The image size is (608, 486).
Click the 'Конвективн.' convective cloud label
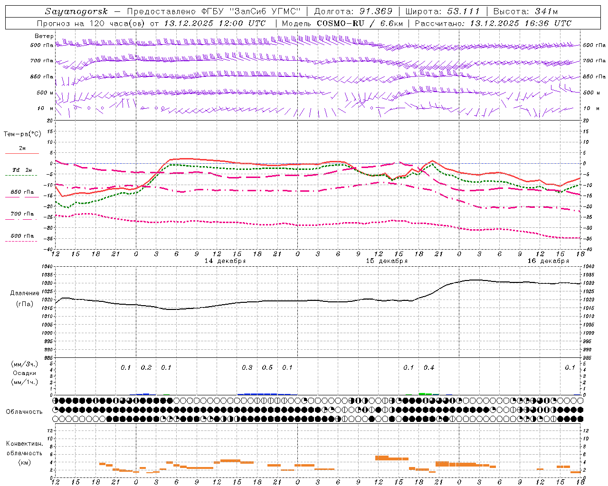(24, 444)
